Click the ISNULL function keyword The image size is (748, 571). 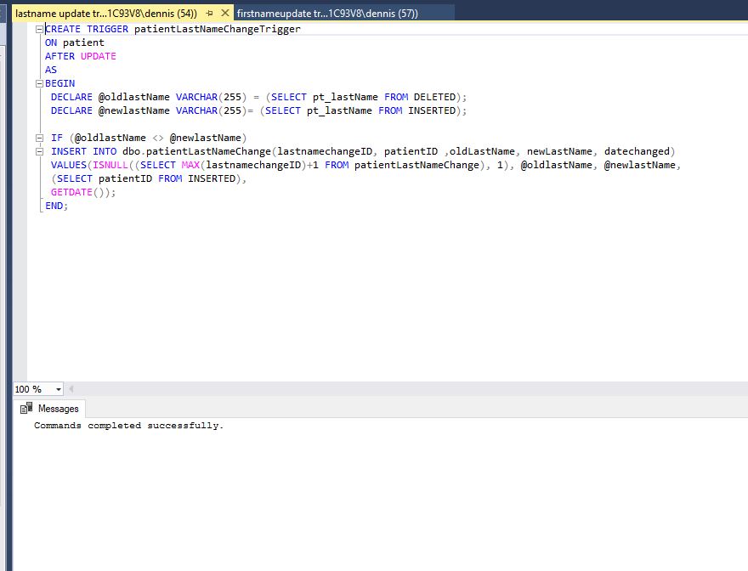110,165
